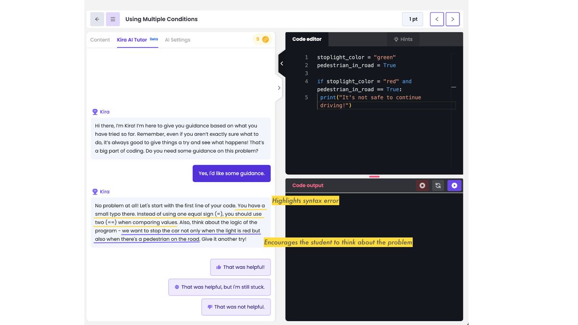This screenshot has height=325, width=578.
Task: Click the resize handle between editor and output
Action: (374, 177)
